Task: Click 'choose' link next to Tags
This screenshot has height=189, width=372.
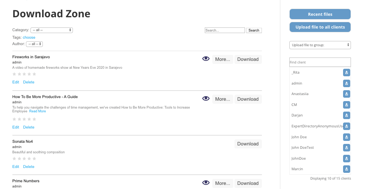Action: [x=29, y=37]
